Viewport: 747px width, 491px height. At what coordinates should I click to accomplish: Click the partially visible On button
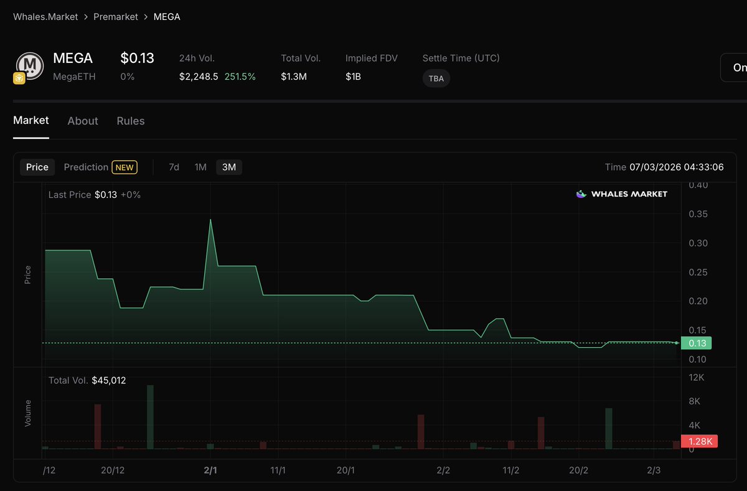[x=734, y=67]
